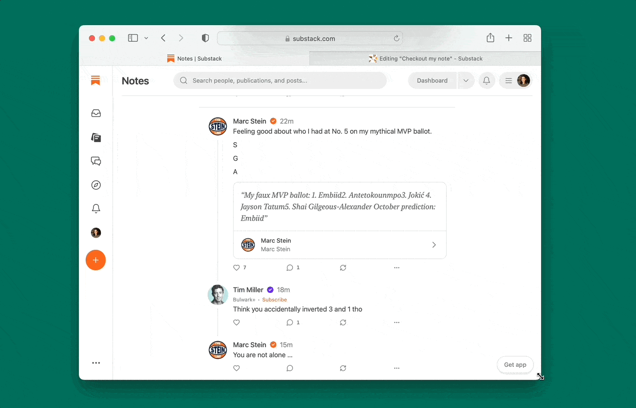Click your profile avatar in the header
This screenshot has height=408, width=636.
(523, 80)
